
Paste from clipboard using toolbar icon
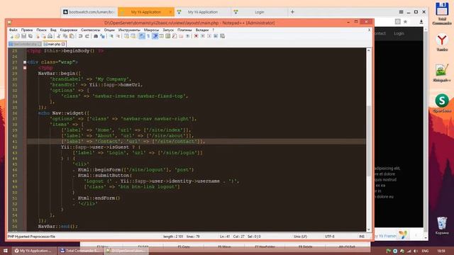[72, 36]
